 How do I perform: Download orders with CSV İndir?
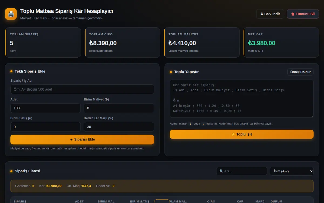(270, 14)
